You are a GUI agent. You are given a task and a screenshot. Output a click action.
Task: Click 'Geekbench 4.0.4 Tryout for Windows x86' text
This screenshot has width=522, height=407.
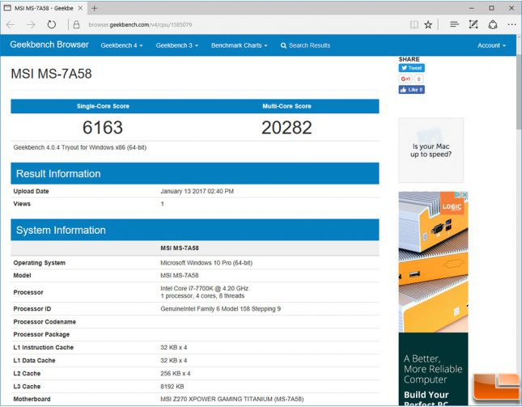80,147
